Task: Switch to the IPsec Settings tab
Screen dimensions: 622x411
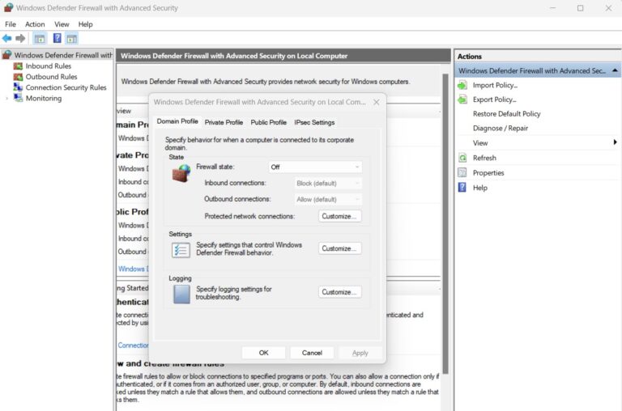Action: pyautogui.click(x=314, y=122)
